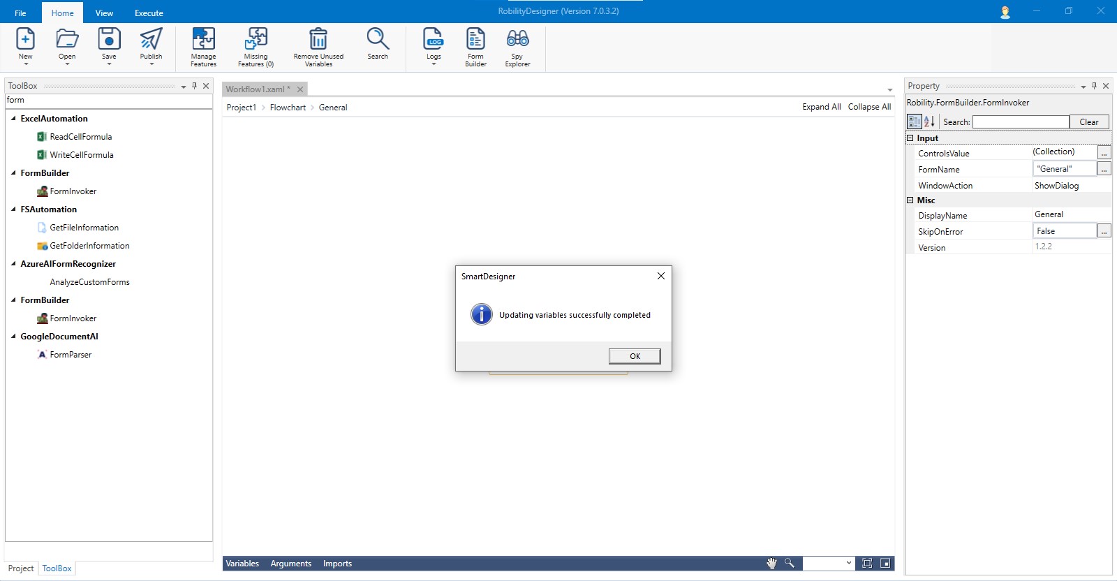Open ControlsValue collection editor ellipsis button
The height and width of the screenshot is (581, 1117).
coord(1104,152)
